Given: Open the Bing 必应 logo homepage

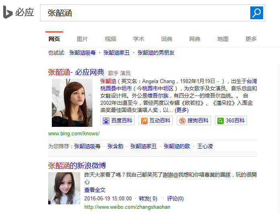Looking at the screenshot, I should pyautogui.click(x=18, y=12).
